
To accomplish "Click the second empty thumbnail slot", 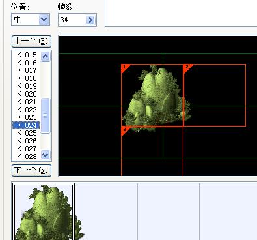I will (169, 211).
